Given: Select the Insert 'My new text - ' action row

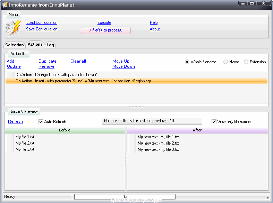Looking at the screenshot, I should [x=136, y=81].
